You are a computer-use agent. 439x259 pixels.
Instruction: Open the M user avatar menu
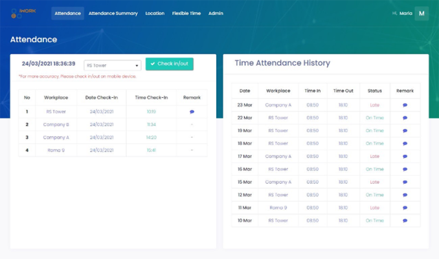(422, 14)
